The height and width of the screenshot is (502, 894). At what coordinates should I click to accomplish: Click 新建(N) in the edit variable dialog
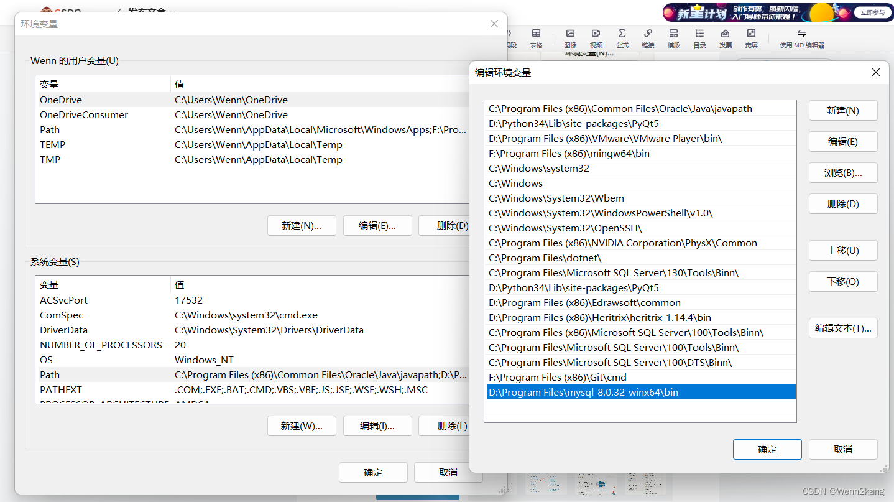click(x=843, y=110)
